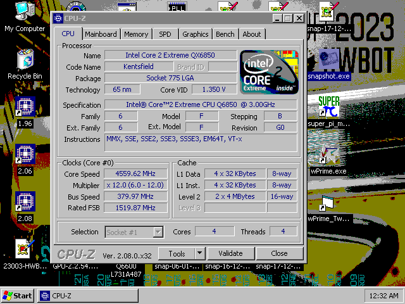Click the Rated FSB 1519.87 MHz value

coord(135,208)
